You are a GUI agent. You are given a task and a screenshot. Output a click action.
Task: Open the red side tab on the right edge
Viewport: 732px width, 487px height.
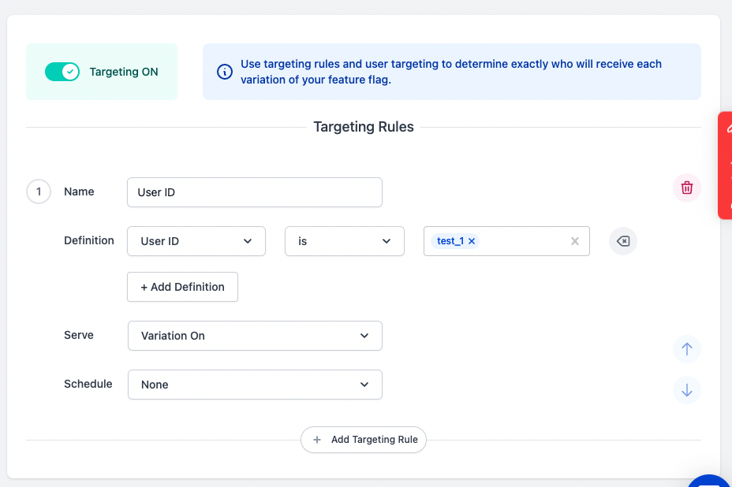726,165
